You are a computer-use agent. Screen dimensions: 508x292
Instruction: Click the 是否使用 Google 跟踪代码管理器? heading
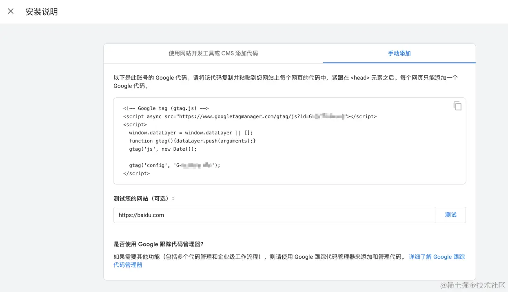[158, 244]
